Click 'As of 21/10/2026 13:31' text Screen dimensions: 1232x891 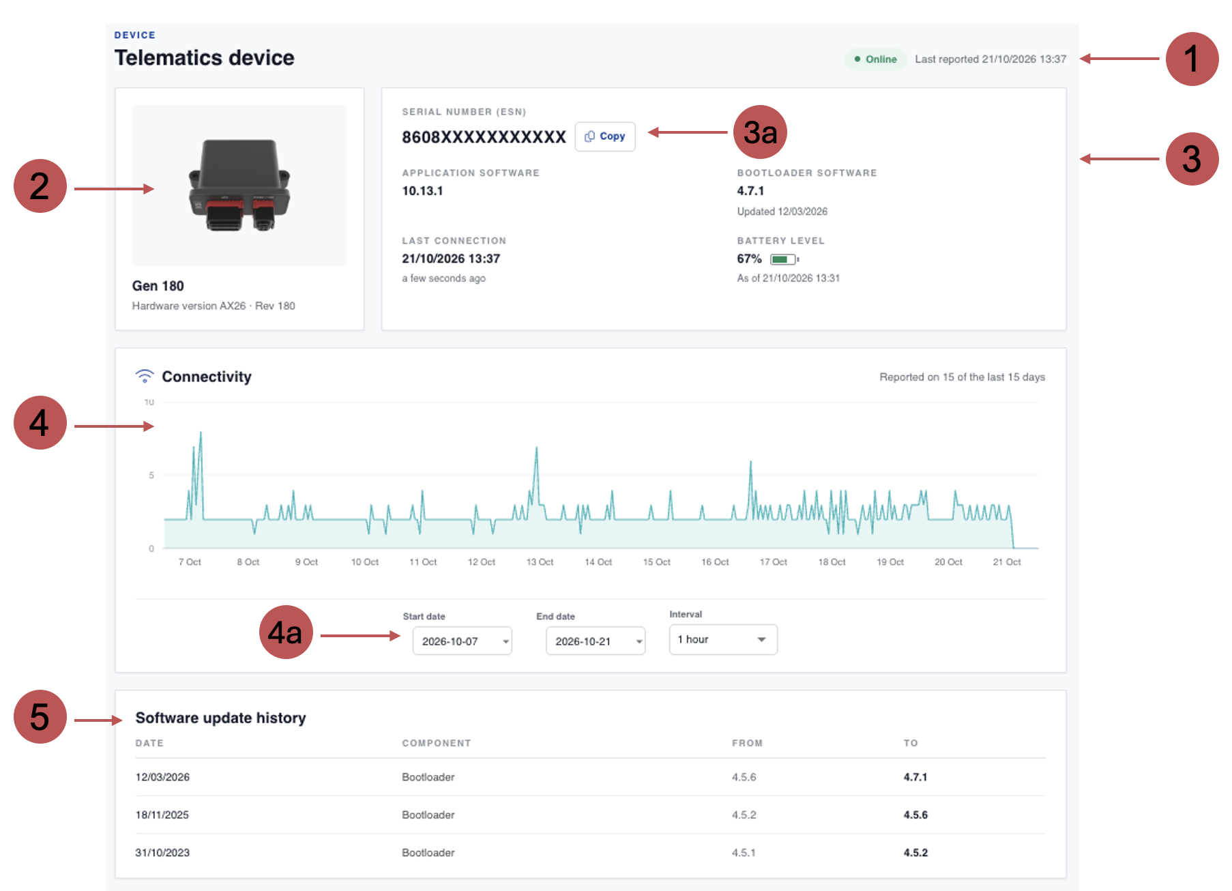click(788, 278)
